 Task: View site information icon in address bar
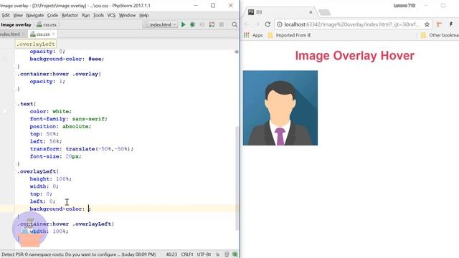(x=280, y=24)
